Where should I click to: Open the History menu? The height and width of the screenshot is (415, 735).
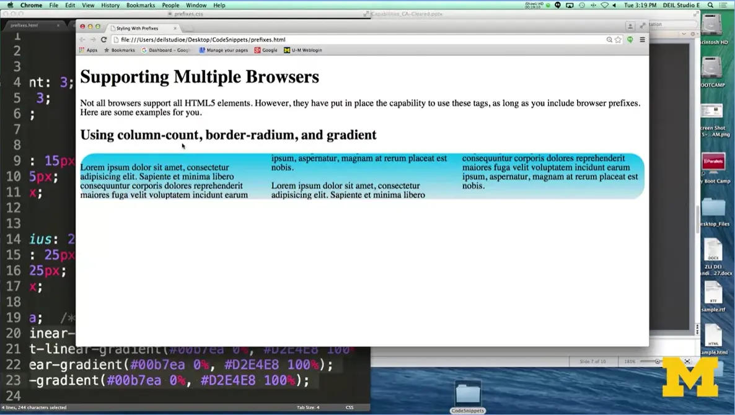point(110,5)
